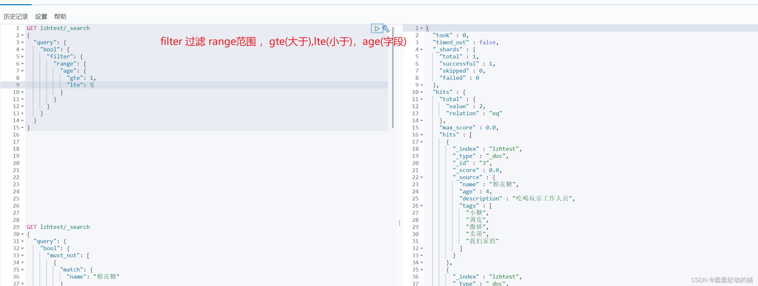Image resolution: width=758 pixels, height=286 pixels.
Task: Collapse request editor fold arrow at line 2
Action: point(22,36)
